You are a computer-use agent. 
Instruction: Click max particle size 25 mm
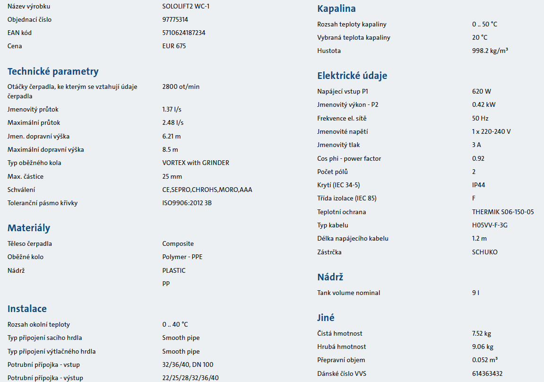(172, 177)
